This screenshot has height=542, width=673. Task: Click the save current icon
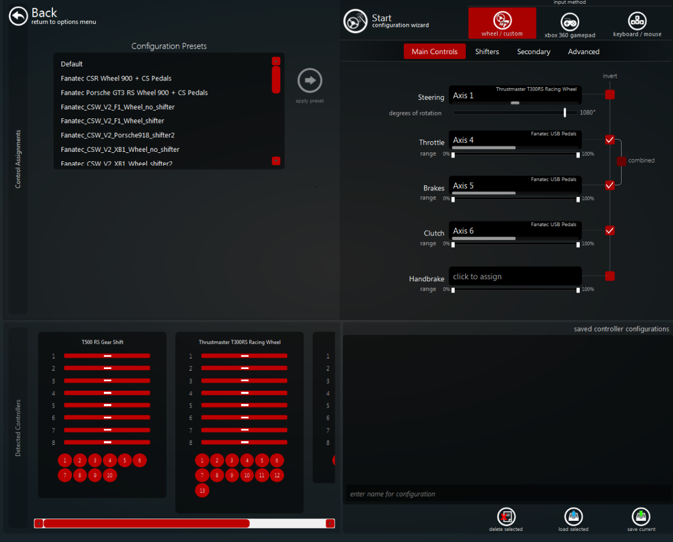coord(641,516)
